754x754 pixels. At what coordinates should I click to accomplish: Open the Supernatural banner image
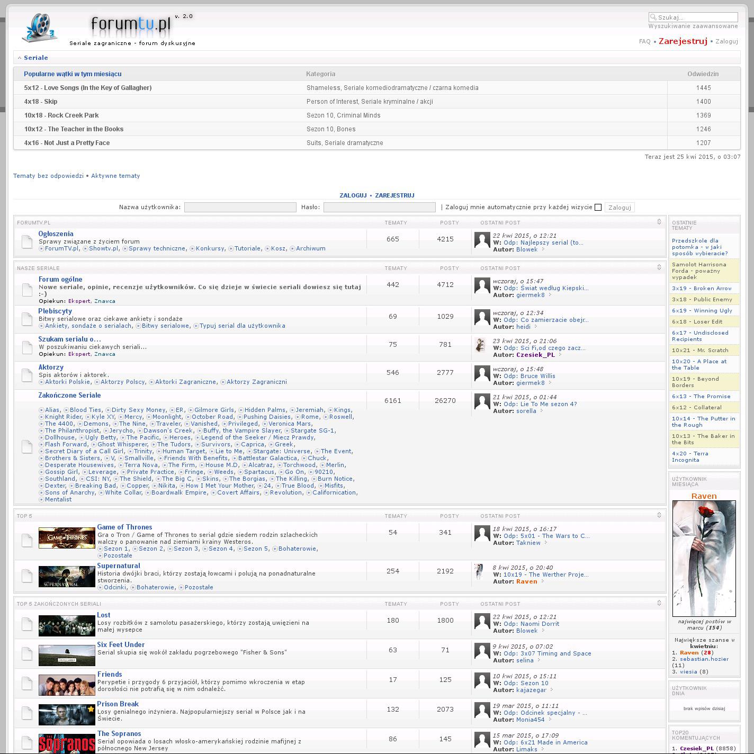coord(67,577)
